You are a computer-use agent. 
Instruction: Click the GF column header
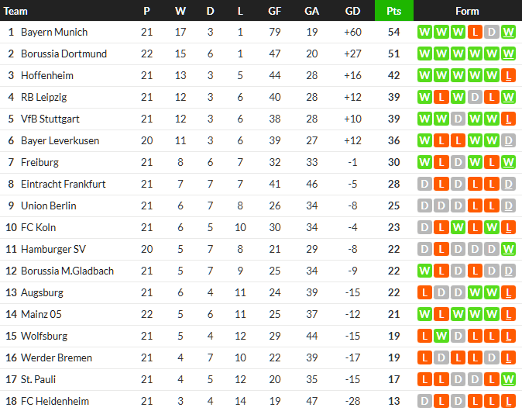click(x=274, y=11)
